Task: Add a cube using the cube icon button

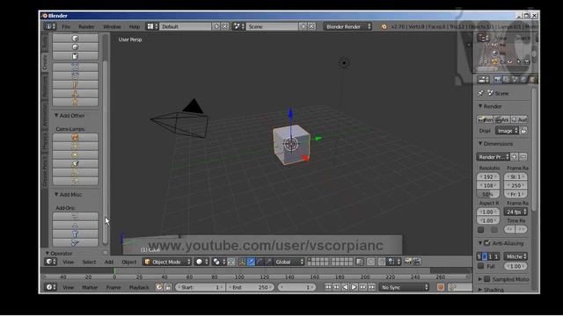Action: click(75, 38)
